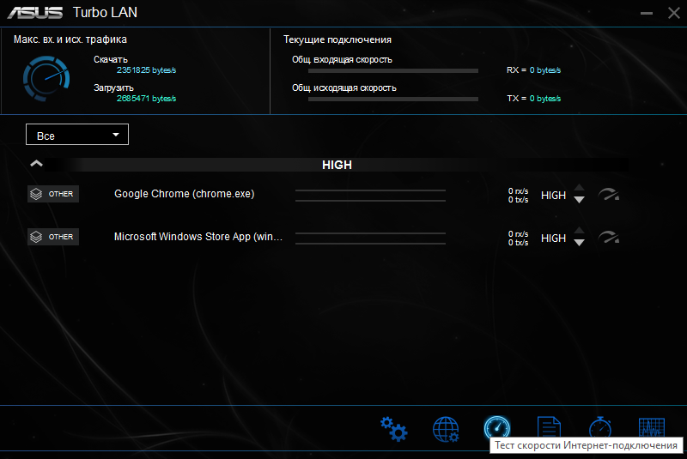Collapse the HIGH priority group
Viewport: 687px width, 459px height.
coord(36,164)
